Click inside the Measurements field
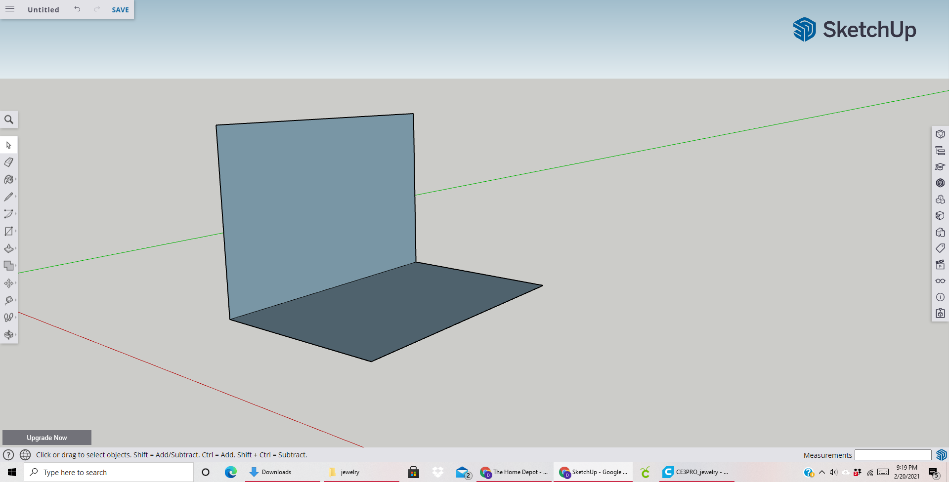The width and height of the screenshot is (949, 482). 892,455
